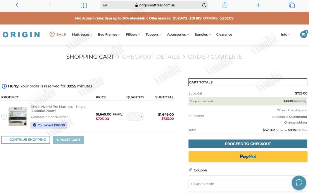309x193 pixels.
Task: Show all tabs overview icon
Action: point(292,5)
